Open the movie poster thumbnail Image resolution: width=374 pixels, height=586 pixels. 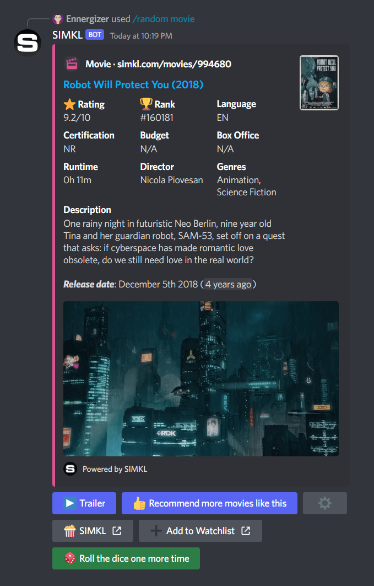pos(319,83)
